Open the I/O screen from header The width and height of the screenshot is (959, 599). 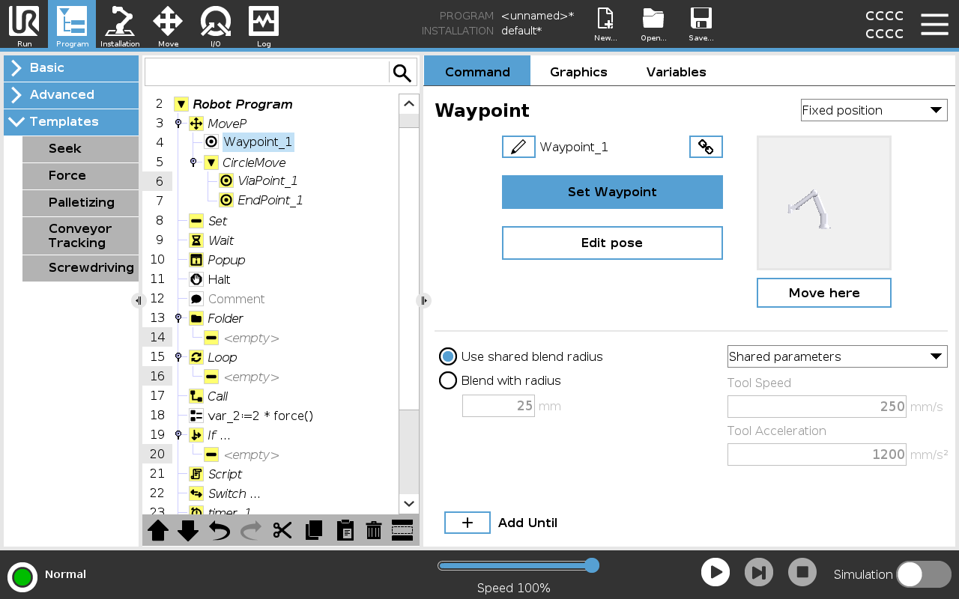point(216,25)
